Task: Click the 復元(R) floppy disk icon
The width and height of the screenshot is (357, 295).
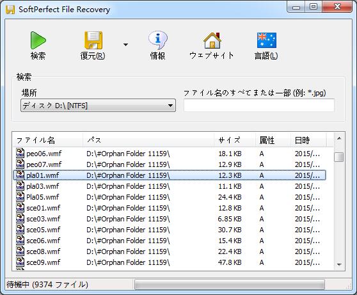Action: point(93,40)
